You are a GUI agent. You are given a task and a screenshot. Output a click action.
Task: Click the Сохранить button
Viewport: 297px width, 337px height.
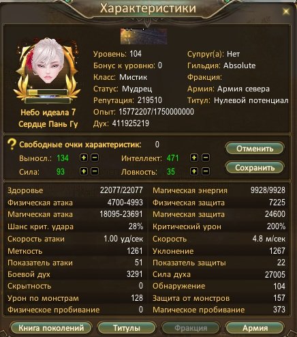(255, 168)
